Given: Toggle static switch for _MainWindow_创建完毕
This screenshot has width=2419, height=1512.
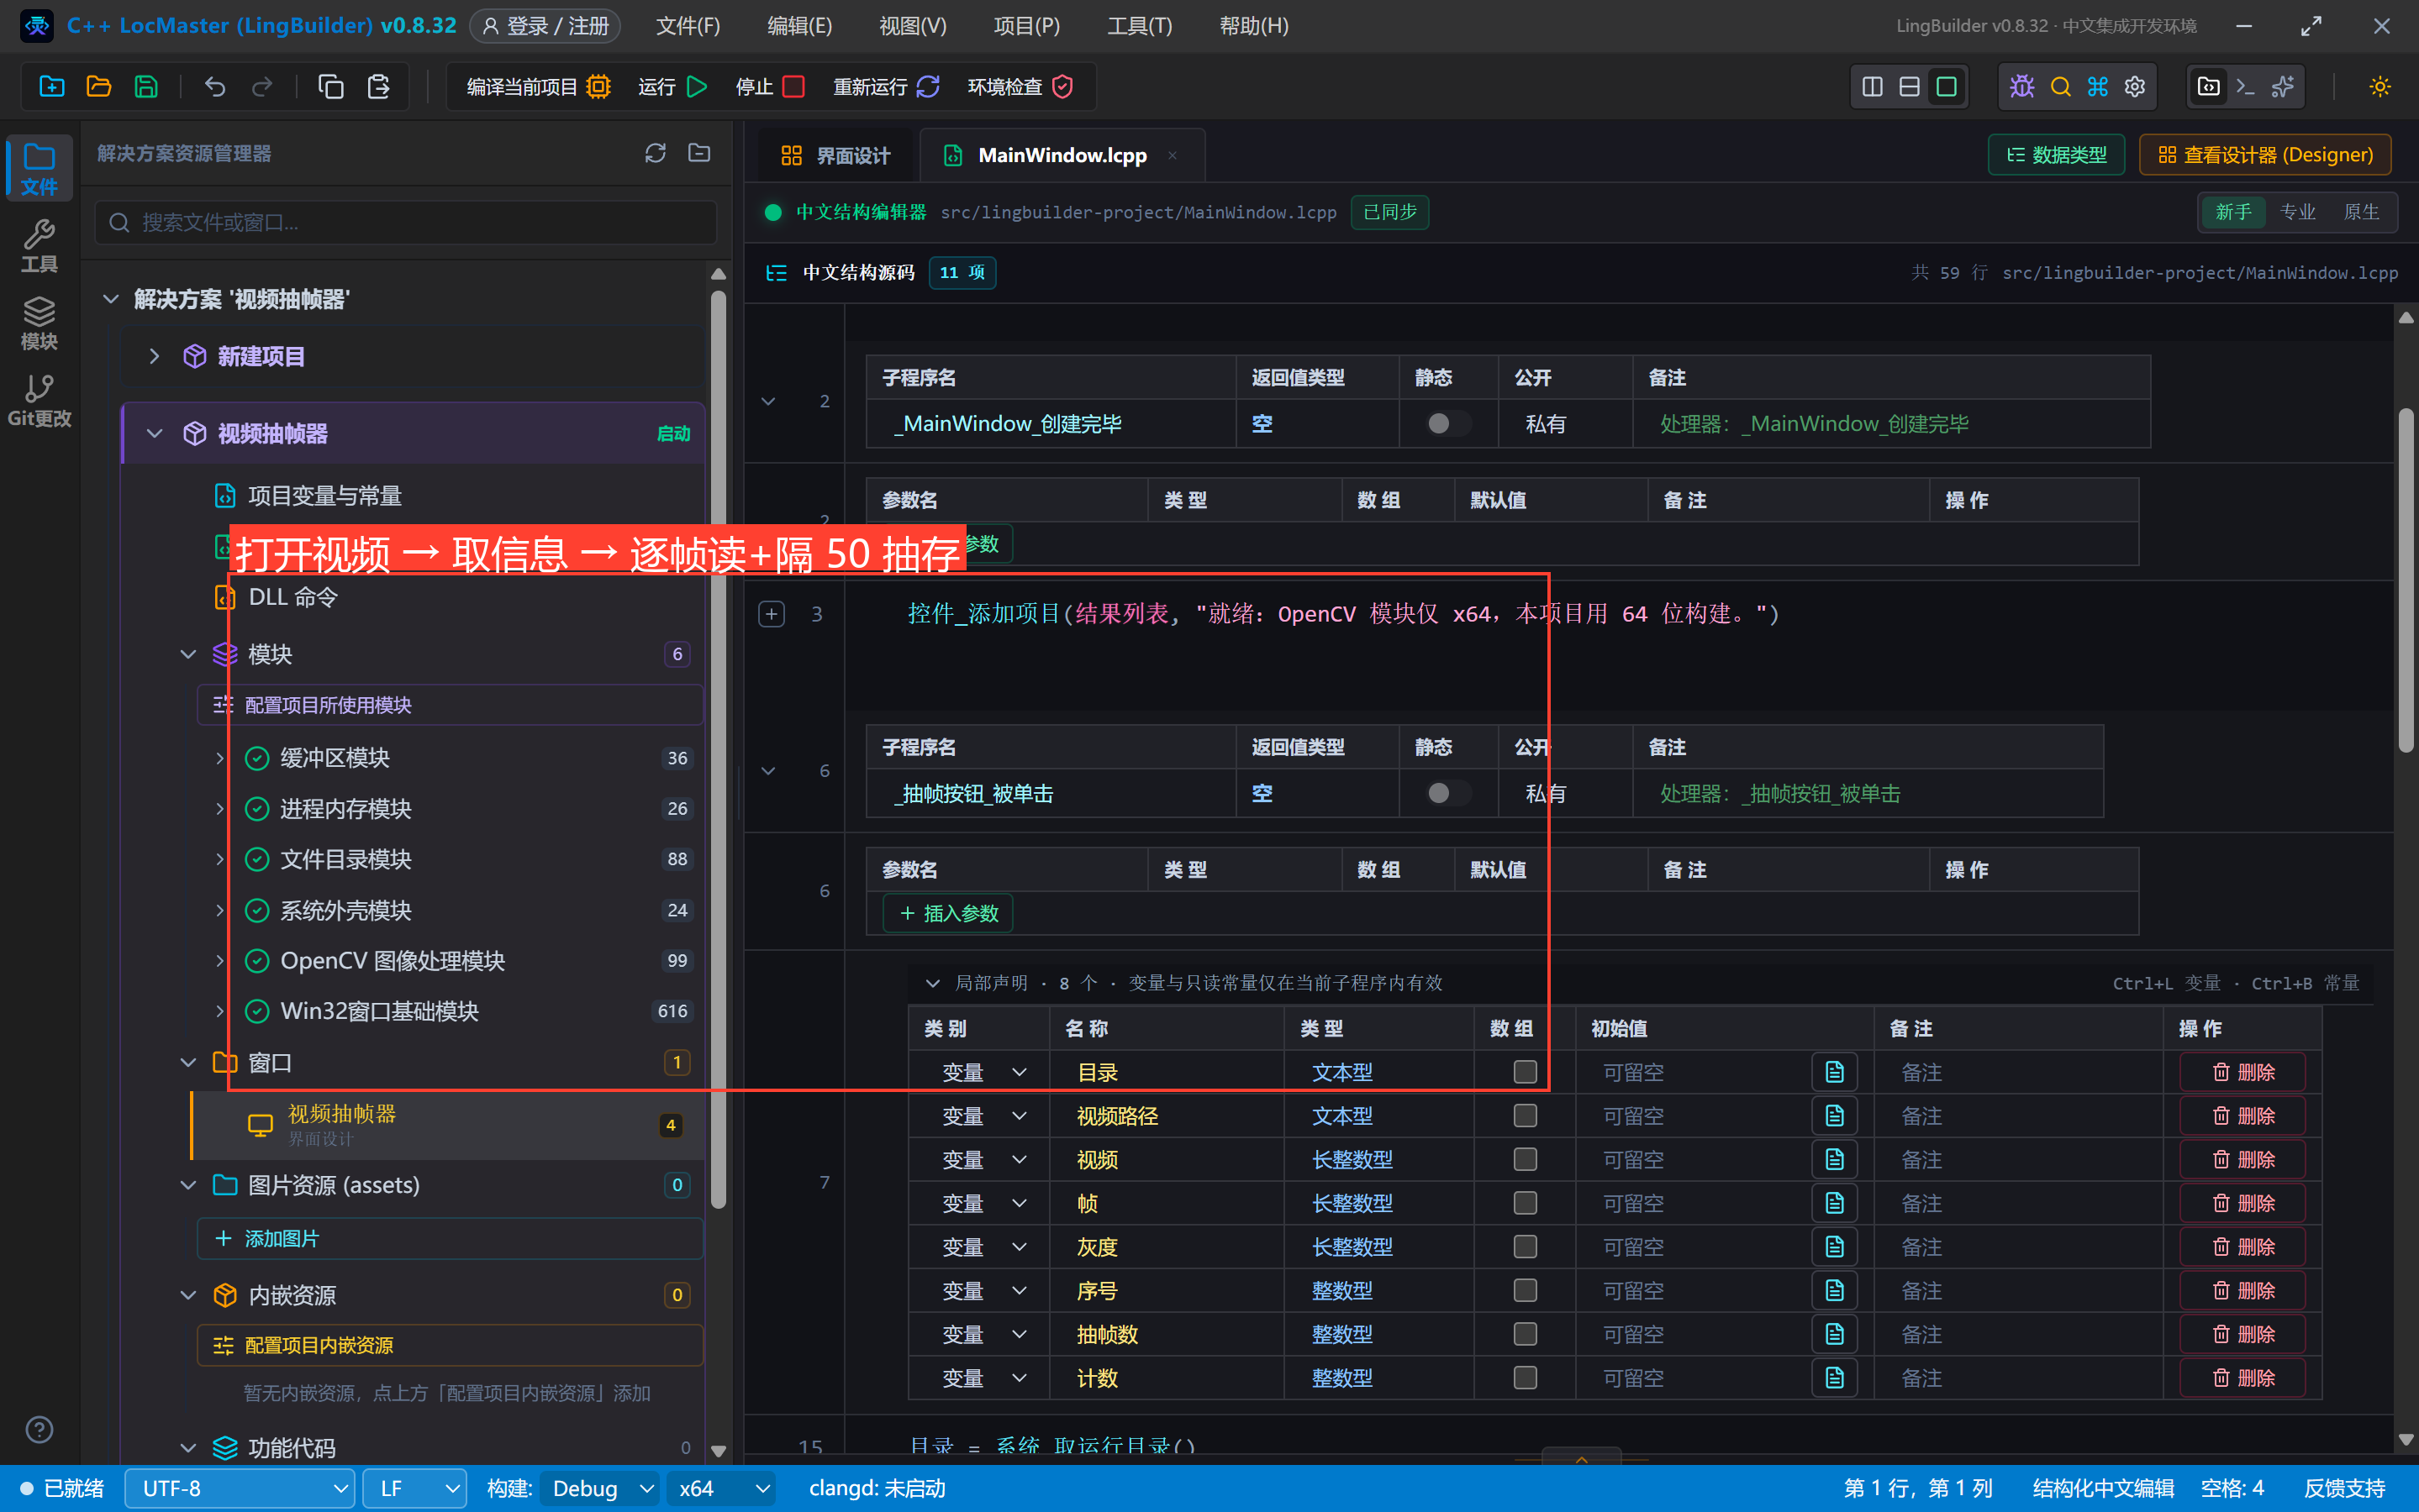Looking at the screenshot, I should coord(1447,424).
